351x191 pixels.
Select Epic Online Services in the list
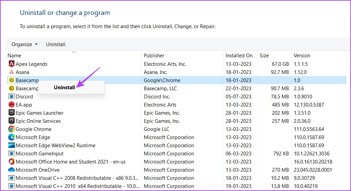pyautogui.click(x=38, y=121)
